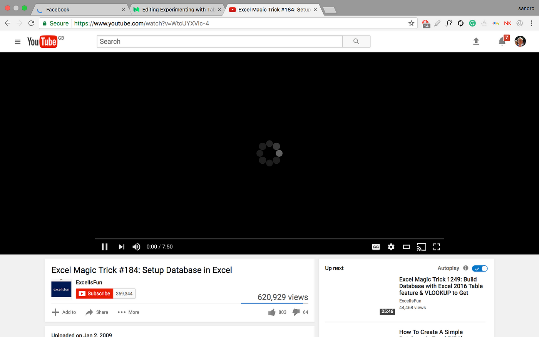
Task: Open the f? font extension
Action: click(449, 23)
